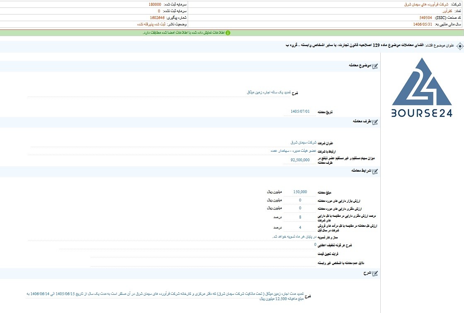
Task: Select the fiscal year end date 1406/05/31
Action: click(423, 24)
